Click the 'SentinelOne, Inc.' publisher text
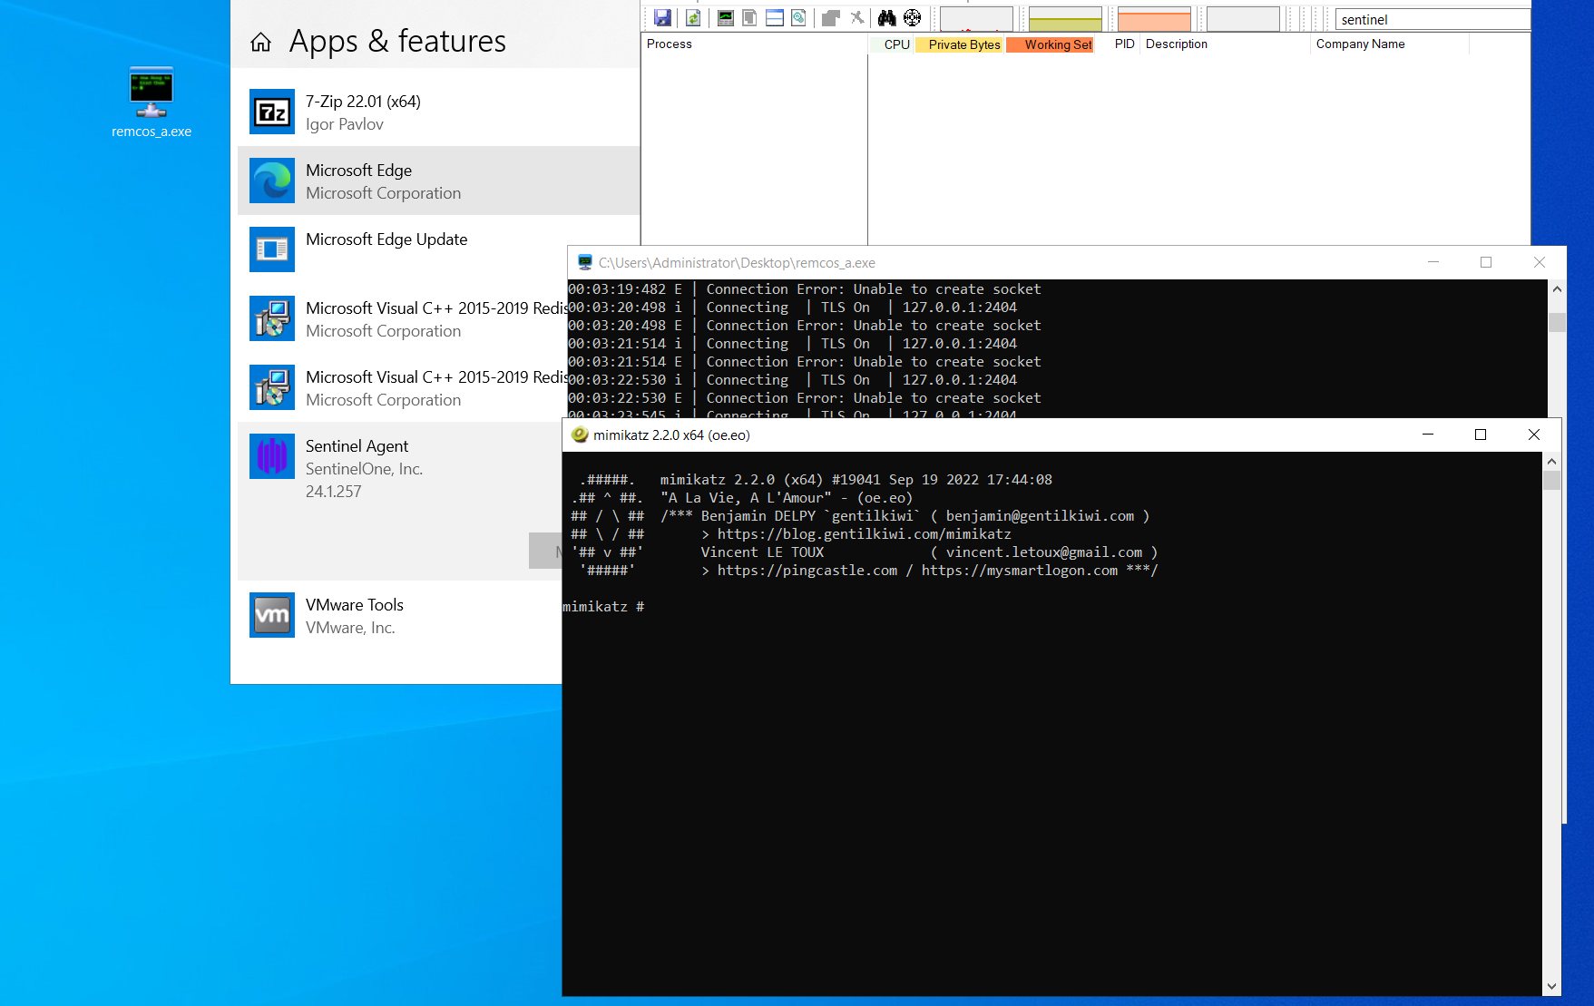Image resolution: width=1594 pixels, height=1006 pixels. (364, 469)
